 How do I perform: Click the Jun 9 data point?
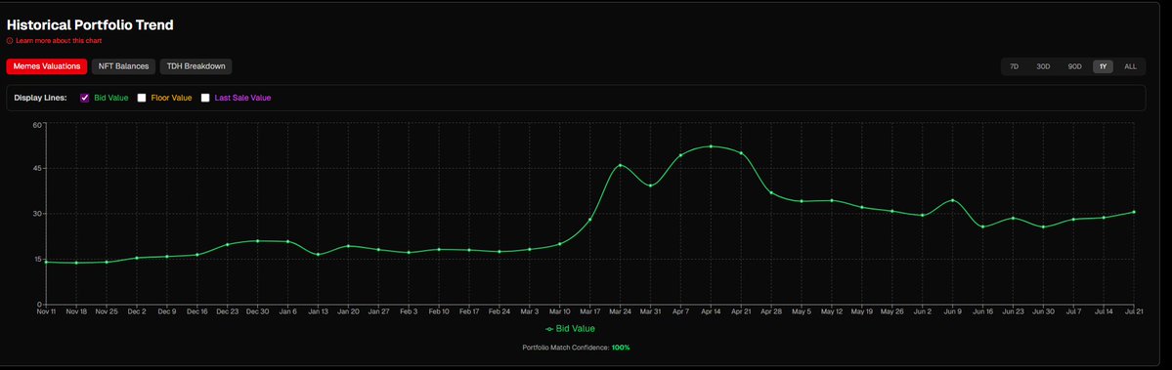952,200
